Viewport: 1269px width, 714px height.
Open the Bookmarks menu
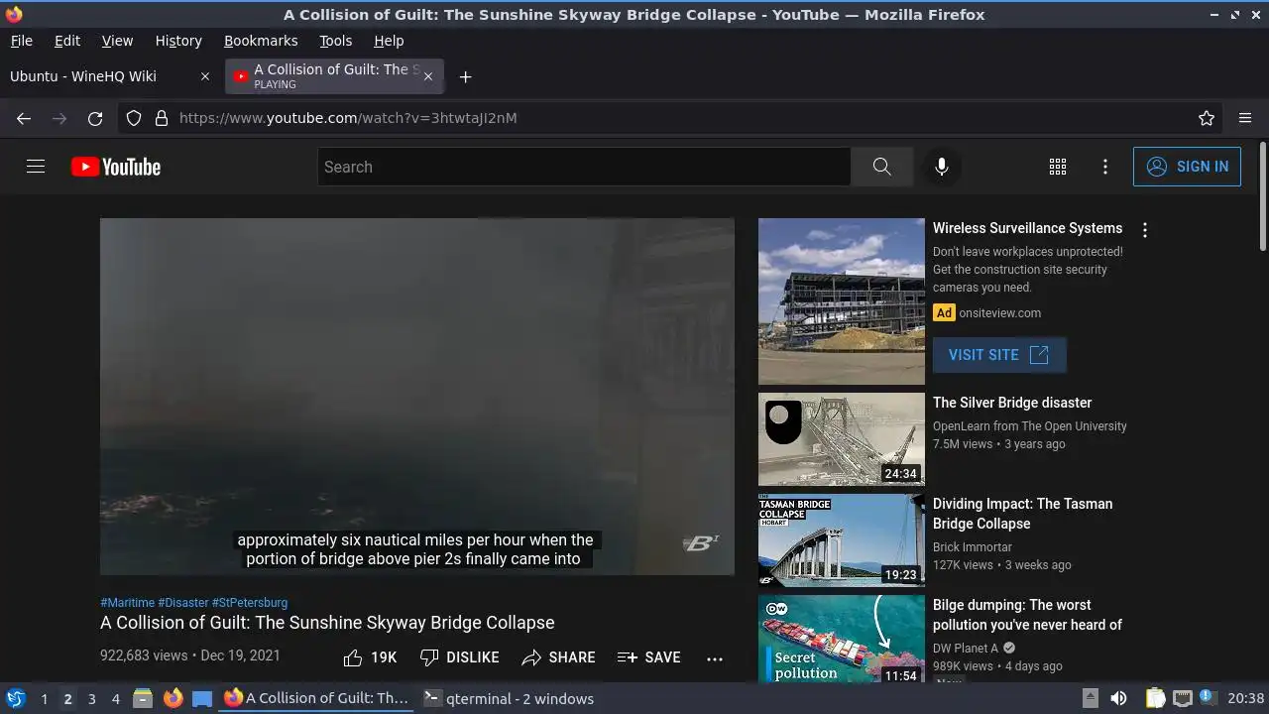tap(261, 41)
